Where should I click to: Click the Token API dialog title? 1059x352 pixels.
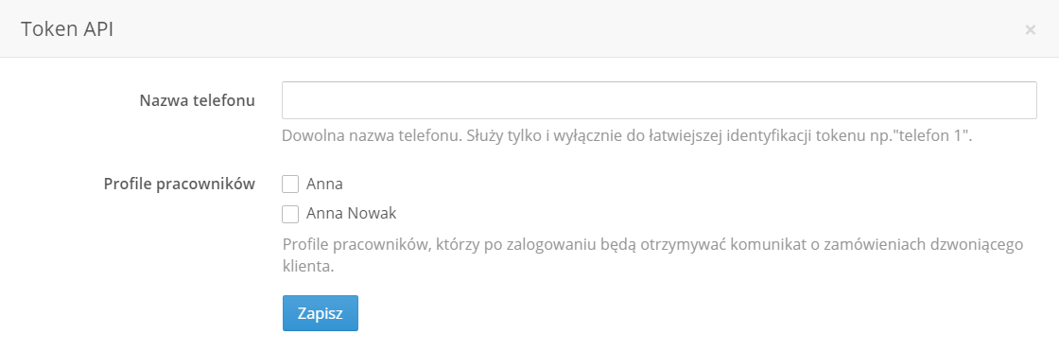coord(67,29)
